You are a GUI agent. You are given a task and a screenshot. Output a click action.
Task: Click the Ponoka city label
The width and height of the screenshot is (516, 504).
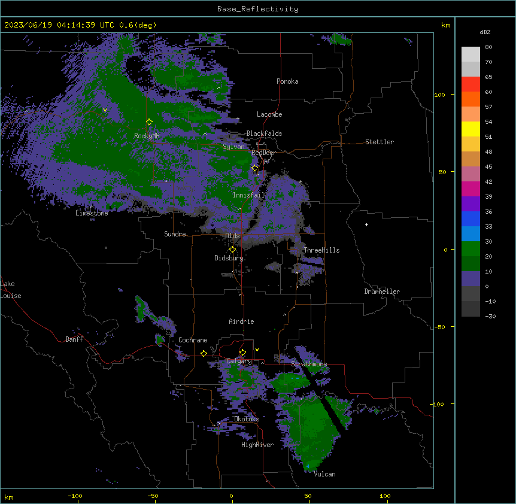(287, 81)
